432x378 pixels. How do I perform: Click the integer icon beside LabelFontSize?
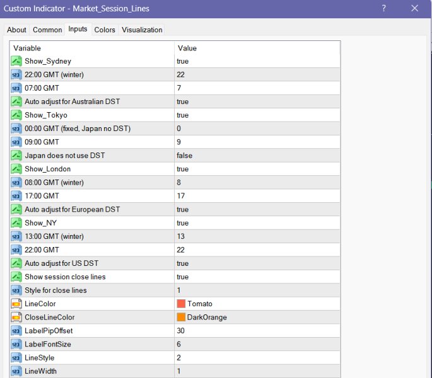click(x=16, y=345)
